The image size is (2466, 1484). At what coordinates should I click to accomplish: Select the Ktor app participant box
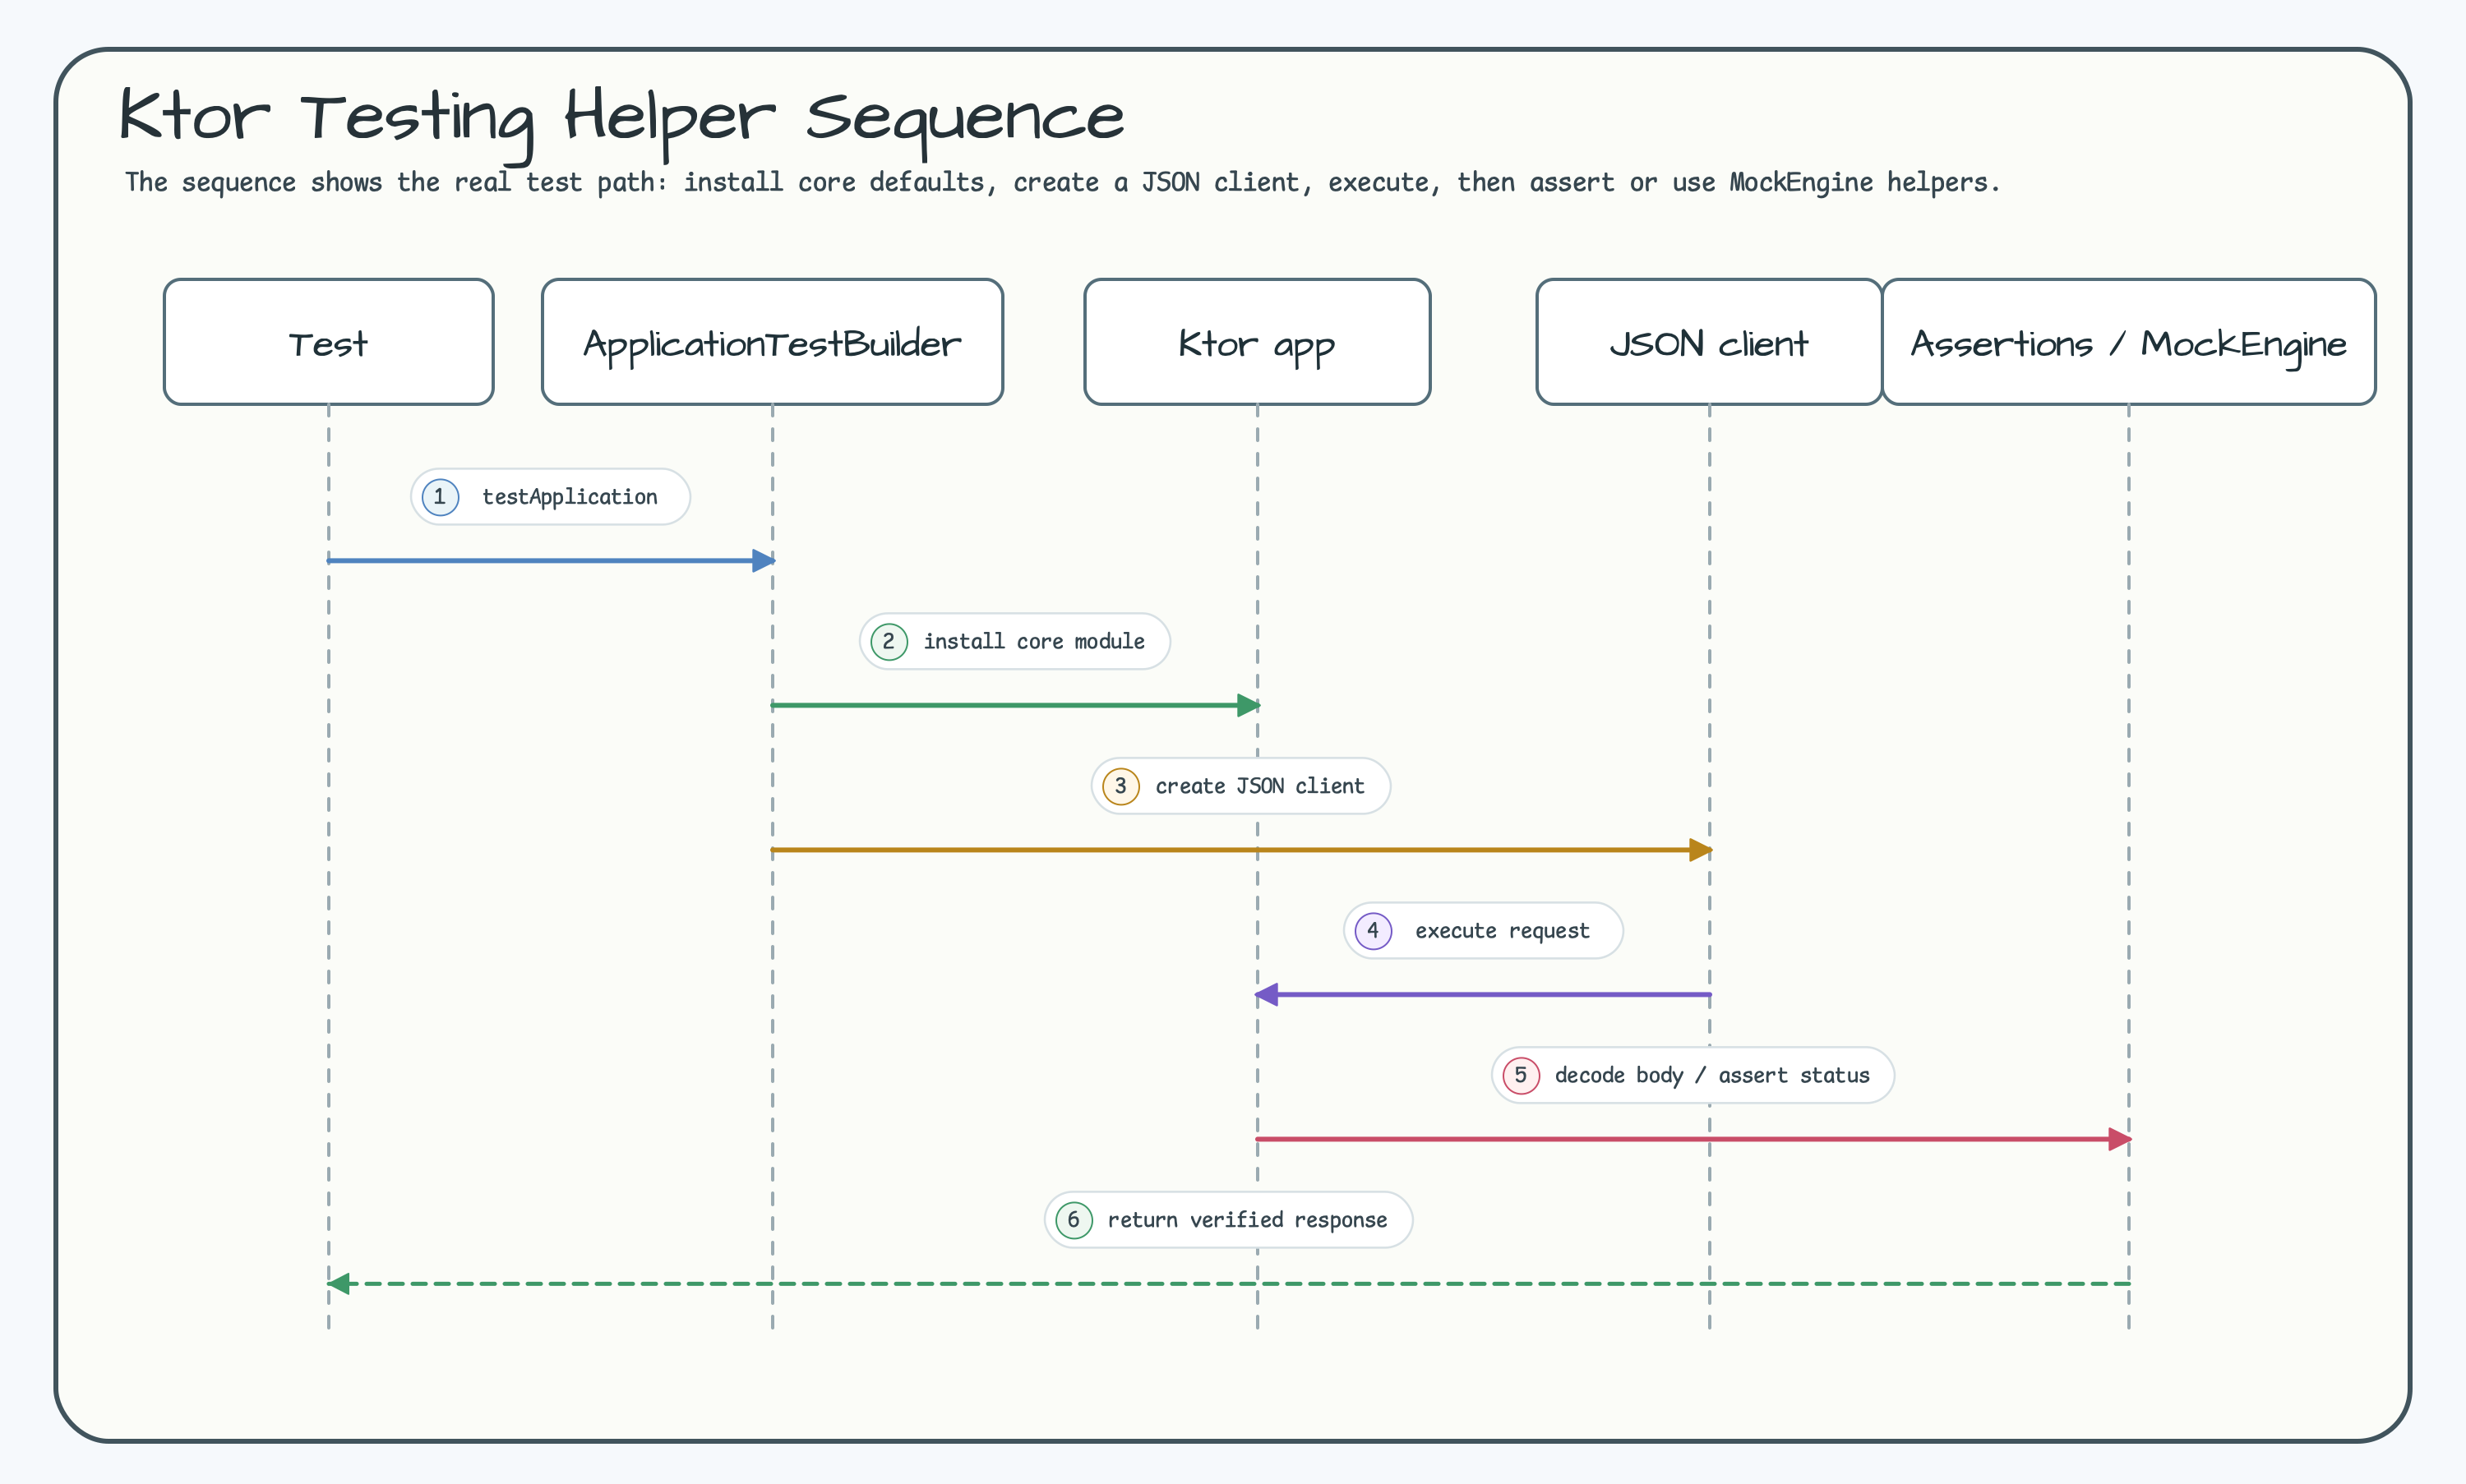click(1258, 342)
